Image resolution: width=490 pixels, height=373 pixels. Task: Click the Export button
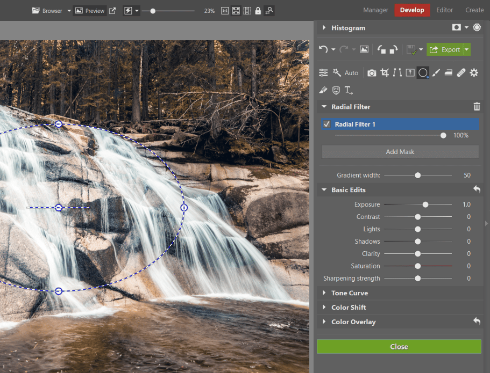pos(444,49)
